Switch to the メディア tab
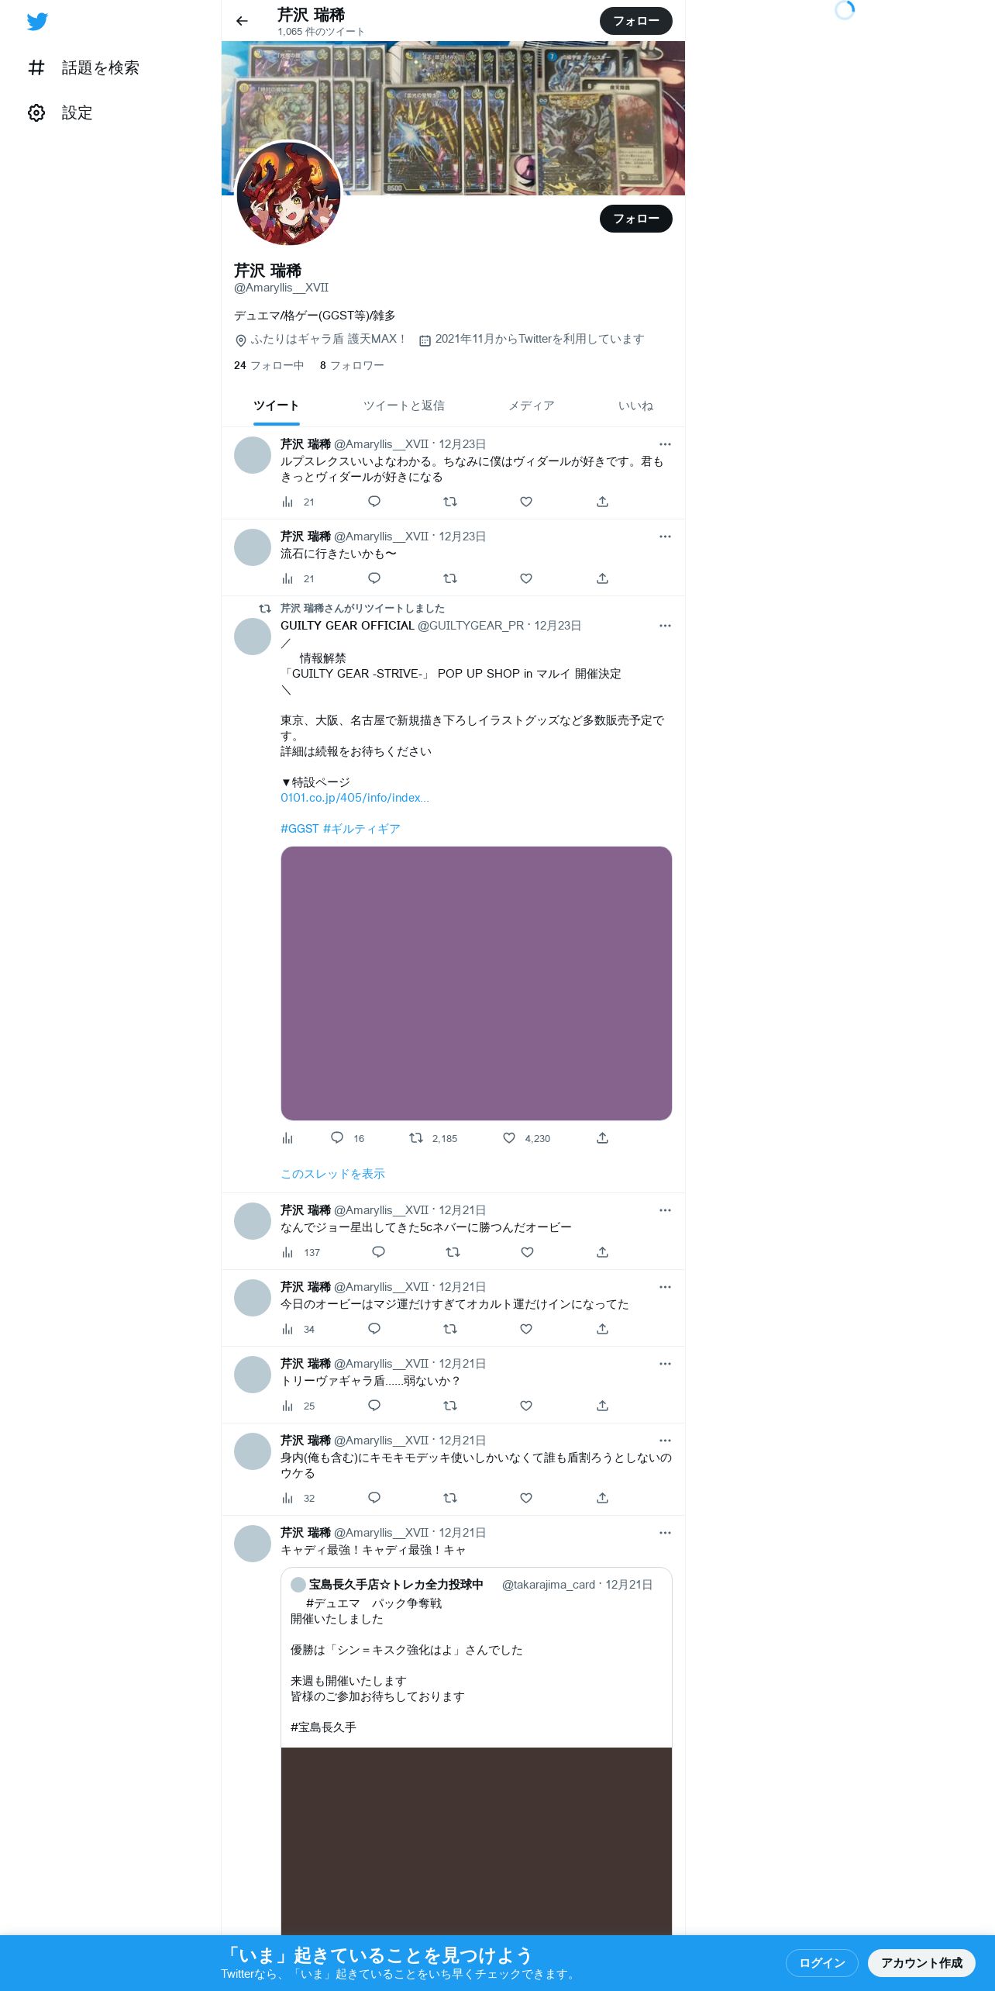Viewport: 995px width, 1991px height. click(x=531, y=405)
